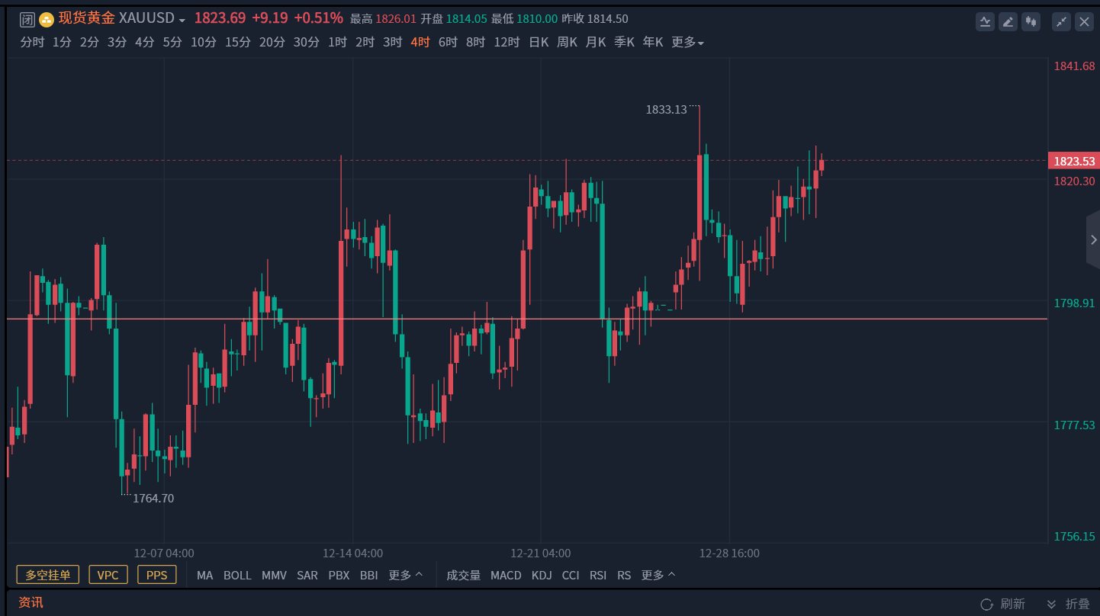The height and width of the screenshot is (616, 1100).
Task: Expand the 更多 timeframe dropdown
Action: tap(687, 43)
